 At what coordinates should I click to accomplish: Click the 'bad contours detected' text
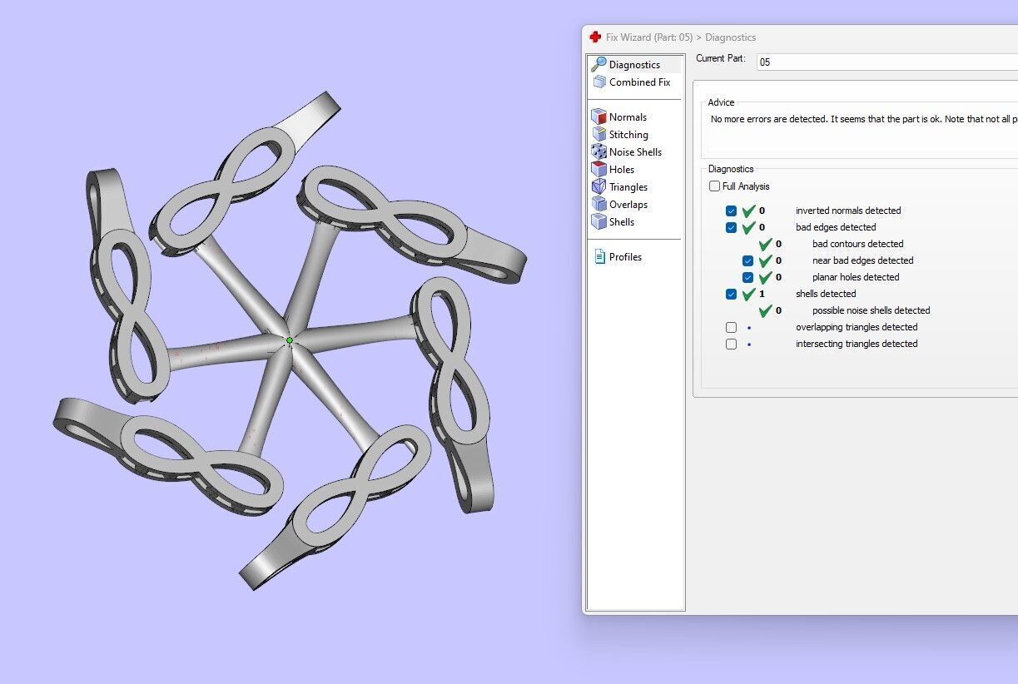tap(858, 244)
